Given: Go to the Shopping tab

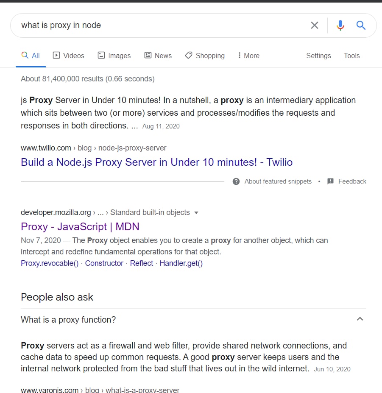Looking at the screenshot, I should click(205, 56).
